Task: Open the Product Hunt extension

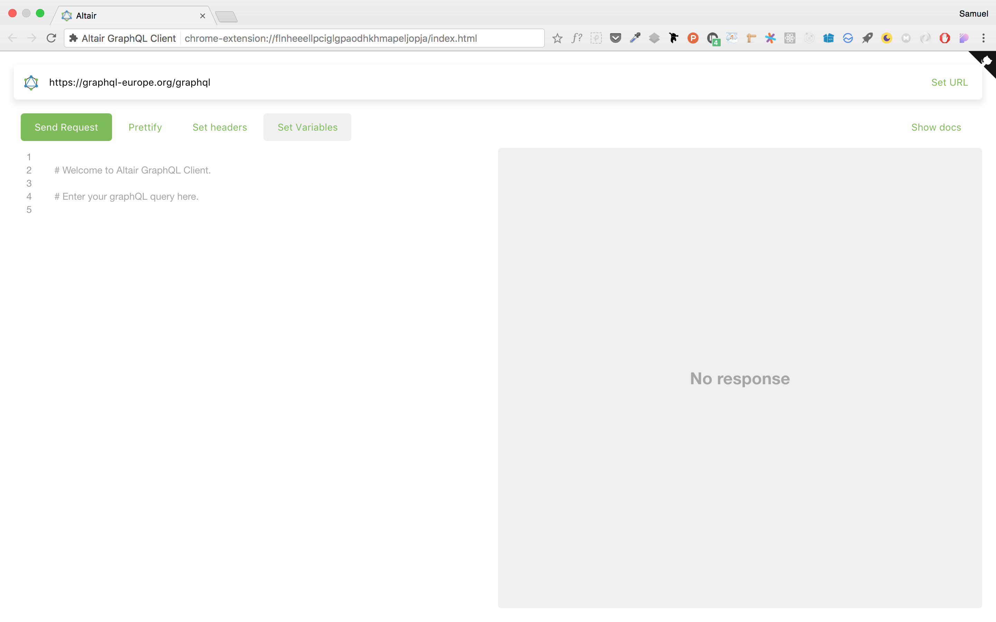Action: coord(693,38)
